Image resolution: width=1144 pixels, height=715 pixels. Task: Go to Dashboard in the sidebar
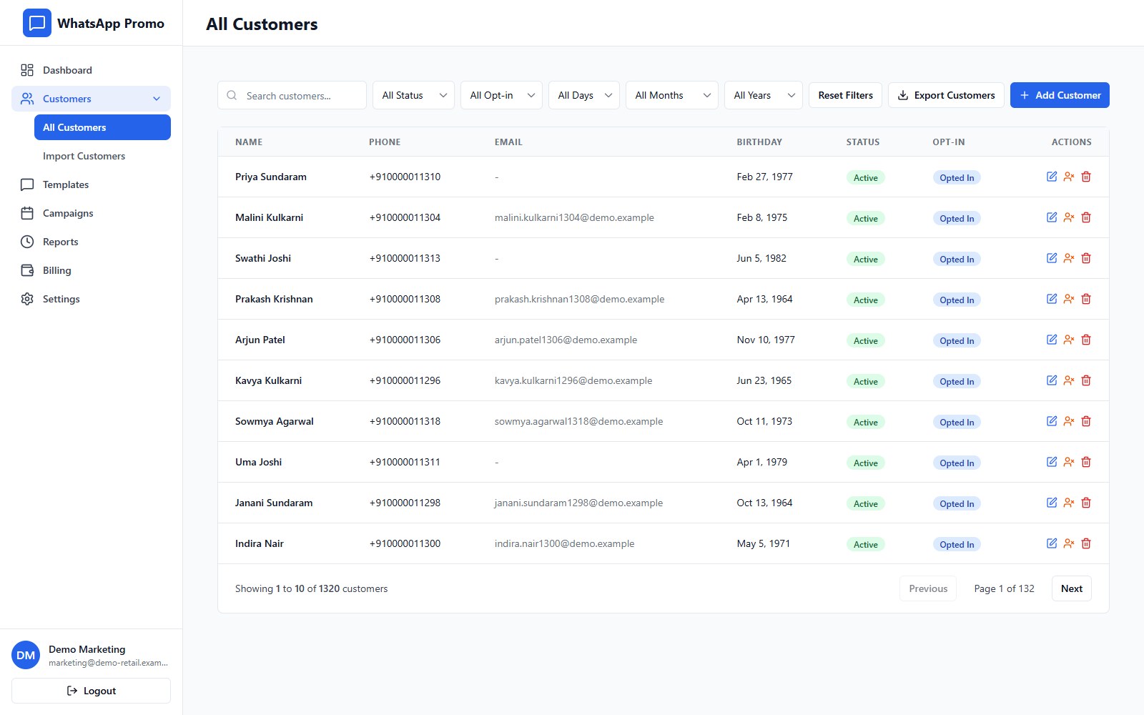91,70
